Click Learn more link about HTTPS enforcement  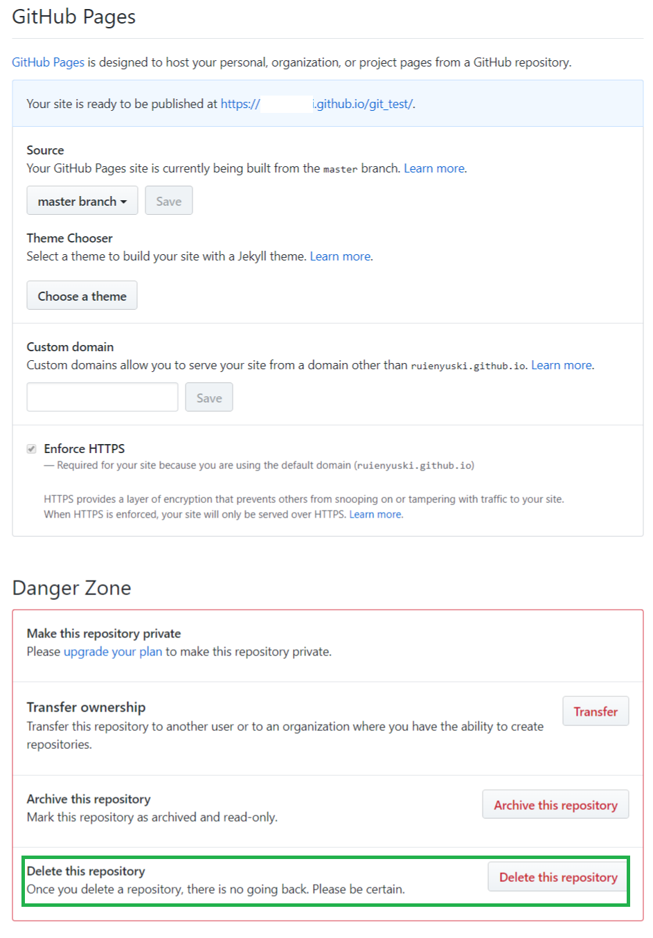click(375, 514)
